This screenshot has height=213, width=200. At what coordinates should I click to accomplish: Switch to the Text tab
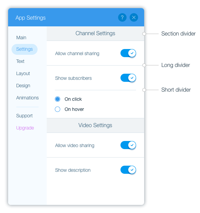(x=20, y=61)
